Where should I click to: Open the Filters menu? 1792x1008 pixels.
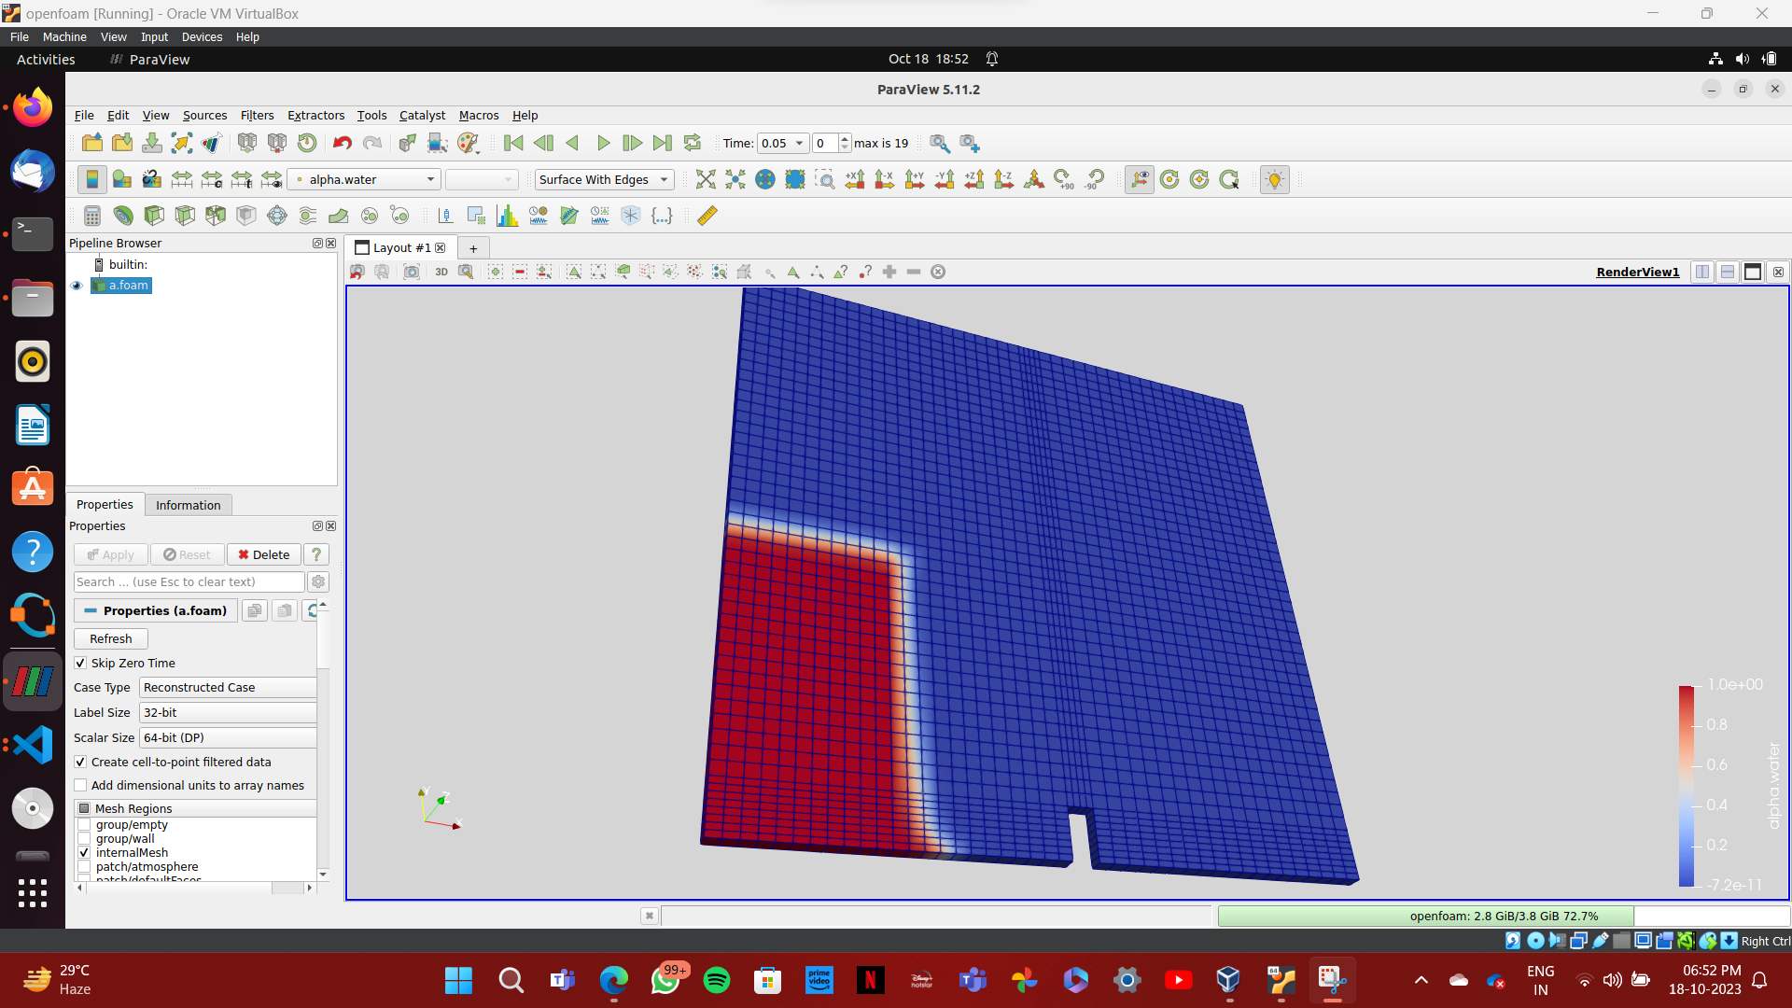pyautogui.click(x=257, y=115)
